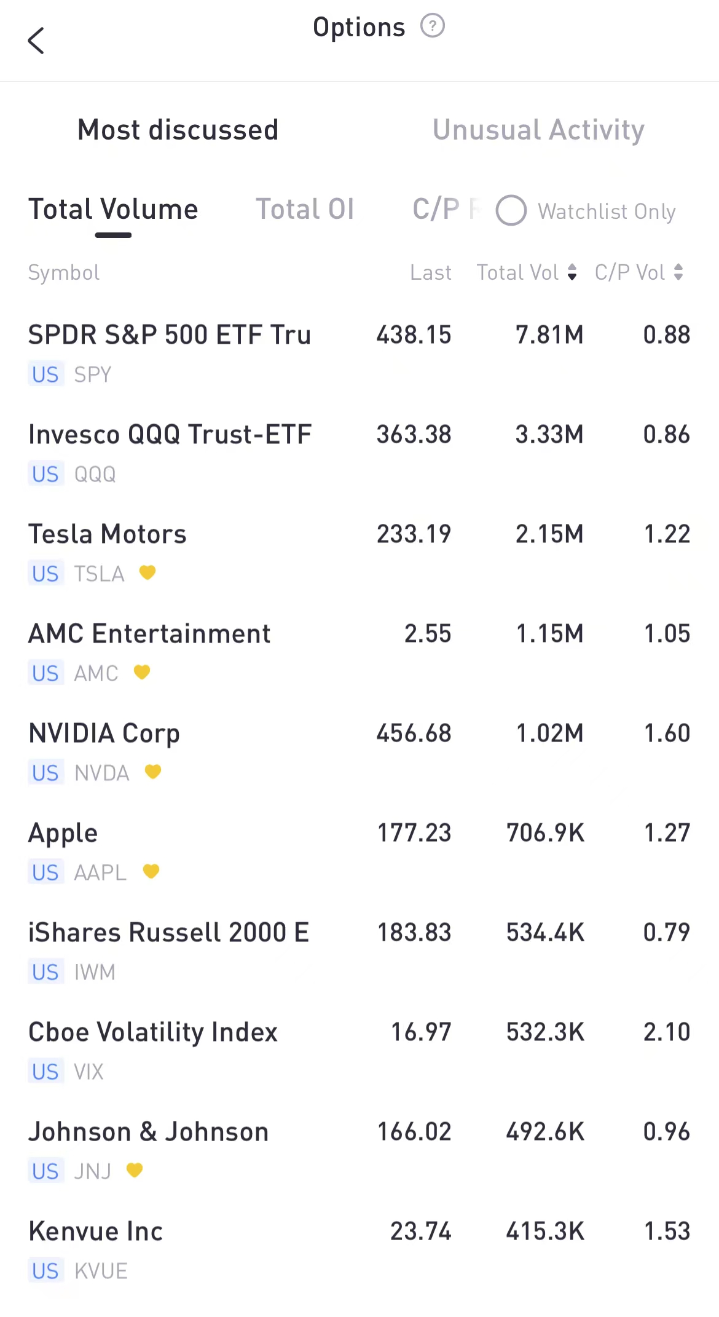Click the US market badge for SPY
Image resolution: width=719 pixels, height=1317 pixels.
point(45,374)
